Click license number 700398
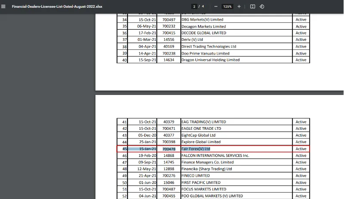This screenshot has width=344, height=199. pos(169,142)
